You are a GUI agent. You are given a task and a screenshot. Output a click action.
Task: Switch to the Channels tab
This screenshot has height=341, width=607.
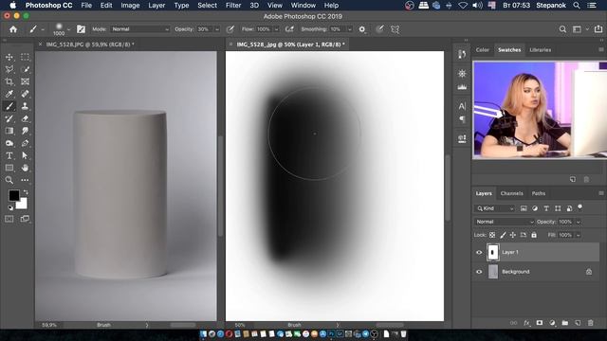[x=511, y=193]
